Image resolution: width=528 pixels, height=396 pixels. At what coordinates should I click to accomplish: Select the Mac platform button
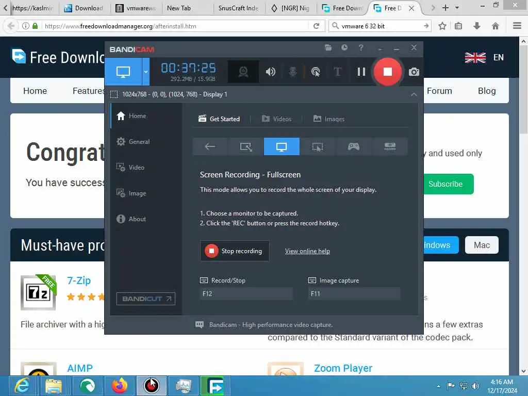pyautogui.click(x=482, y=245)
